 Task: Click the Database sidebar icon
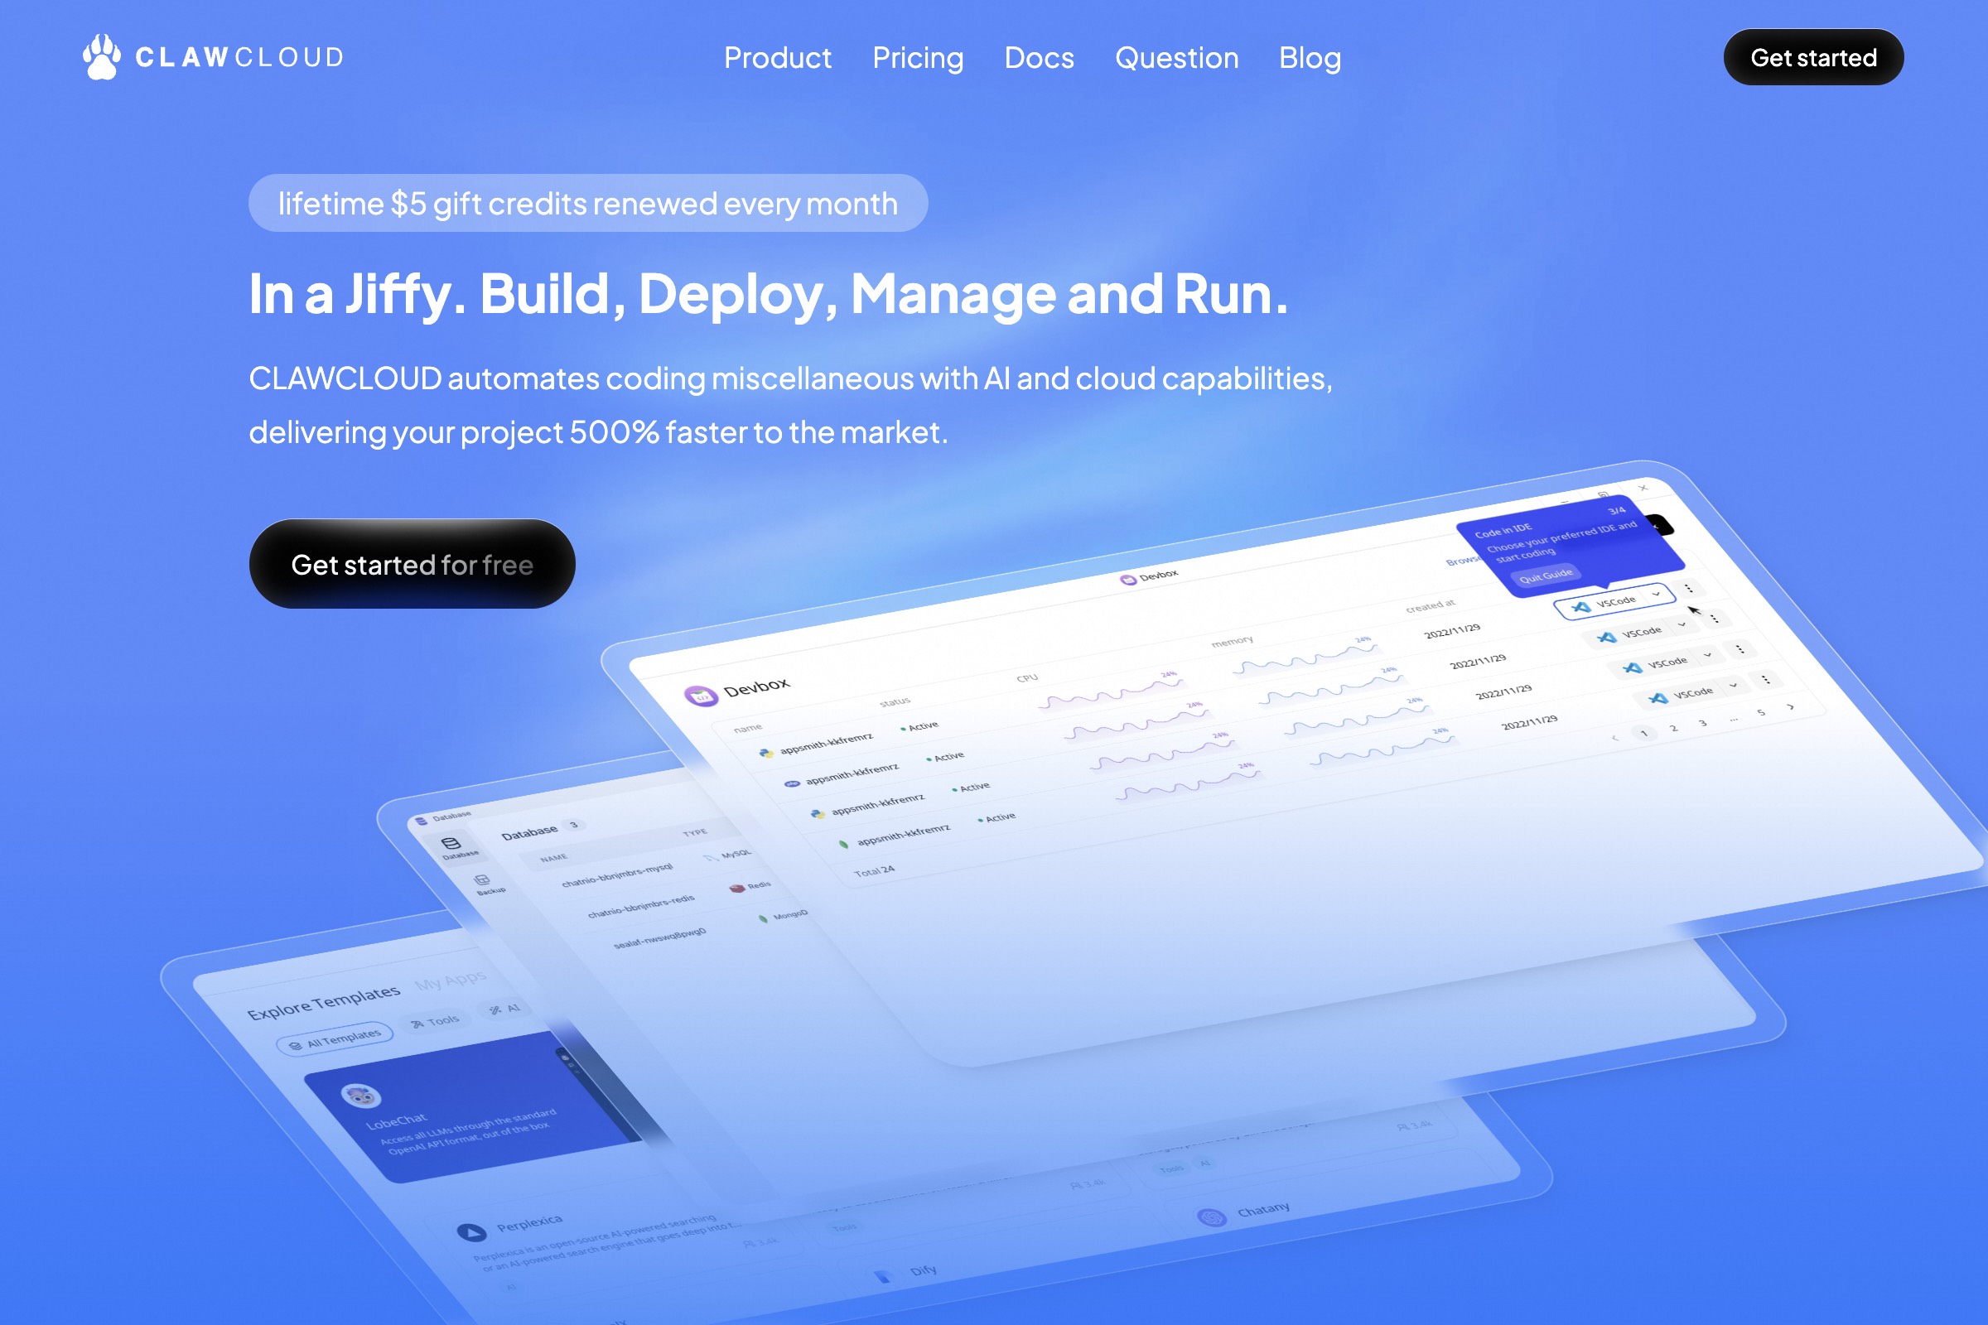click(x=451, y=844)
